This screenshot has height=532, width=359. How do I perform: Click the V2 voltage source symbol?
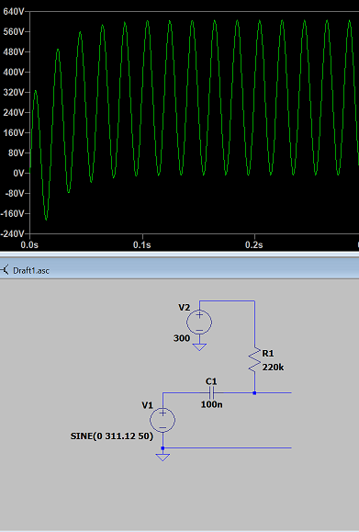tap(199, 323)
